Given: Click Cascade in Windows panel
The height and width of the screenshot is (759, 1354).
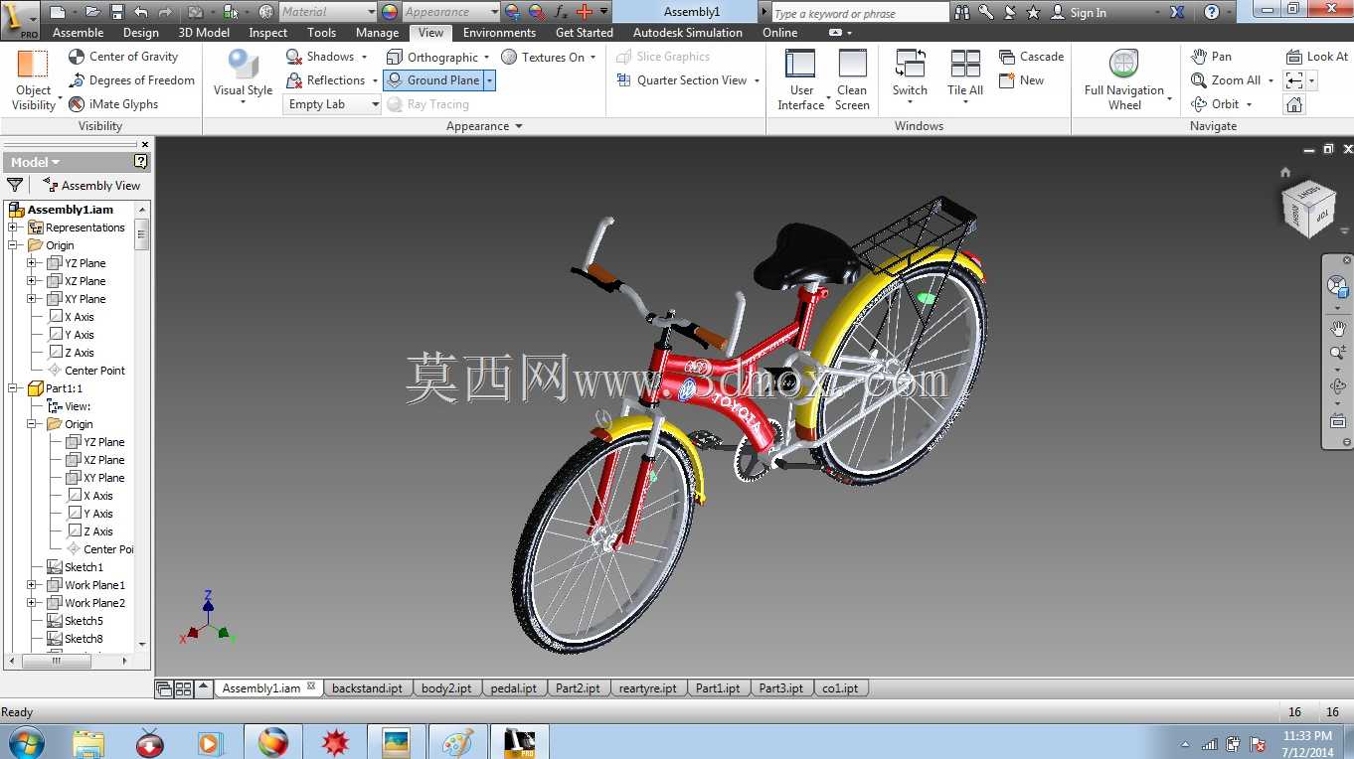Looking at the screenshot, I should (1031, 57).
